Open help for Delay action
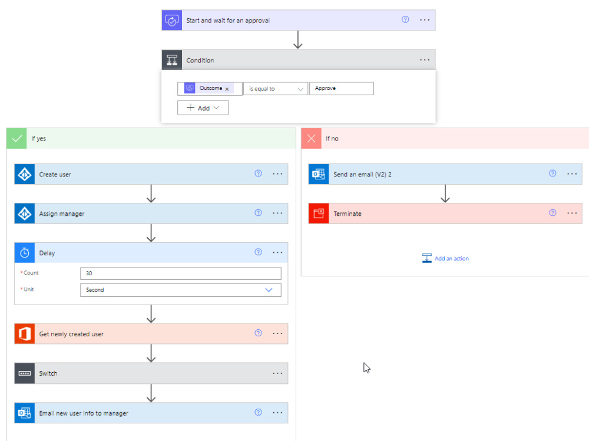Screen dimensions: 589x441 click(x=258, y=252)
